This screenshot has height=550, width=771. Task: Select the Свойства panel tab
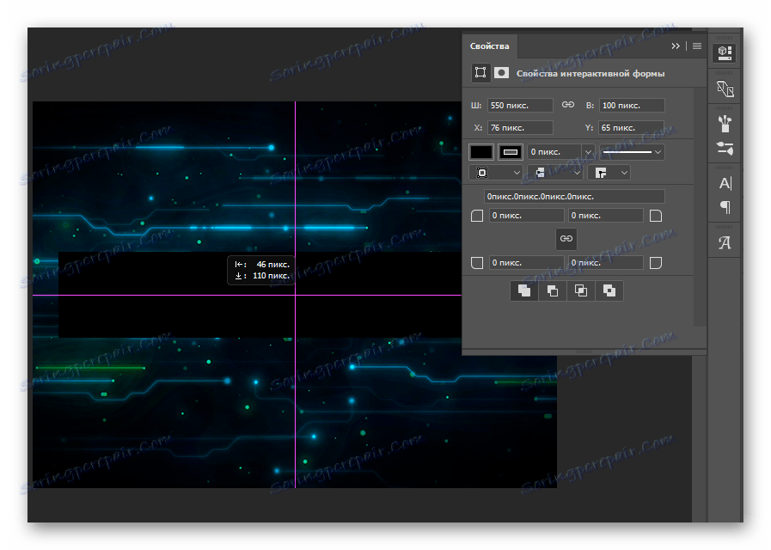[x=490, y=46]
